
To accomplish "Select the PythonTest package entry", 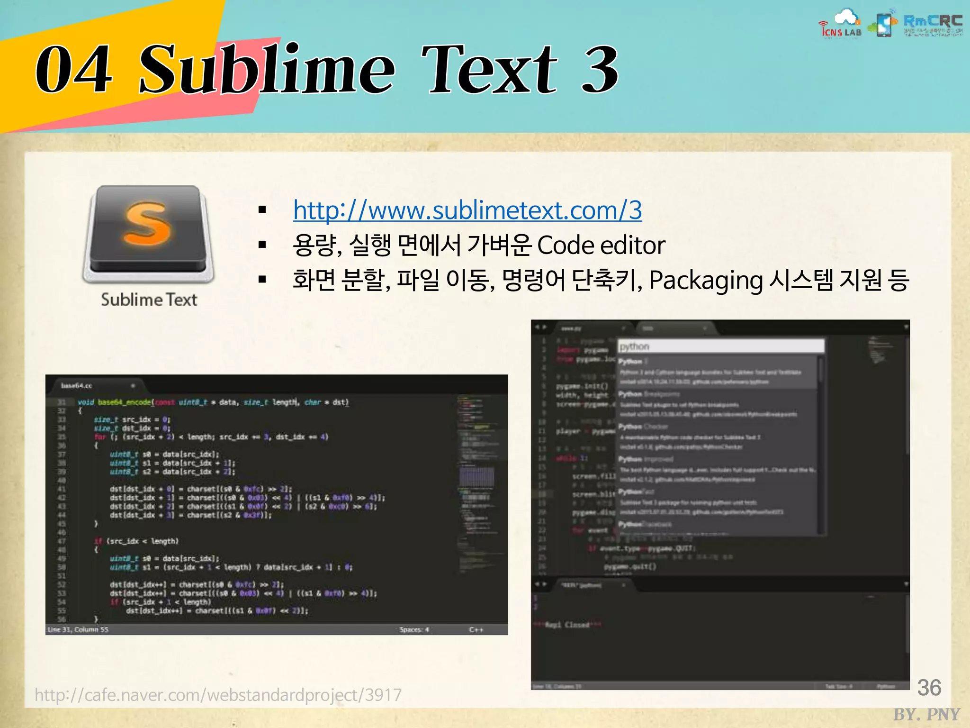I will click(x=717, y=502).
